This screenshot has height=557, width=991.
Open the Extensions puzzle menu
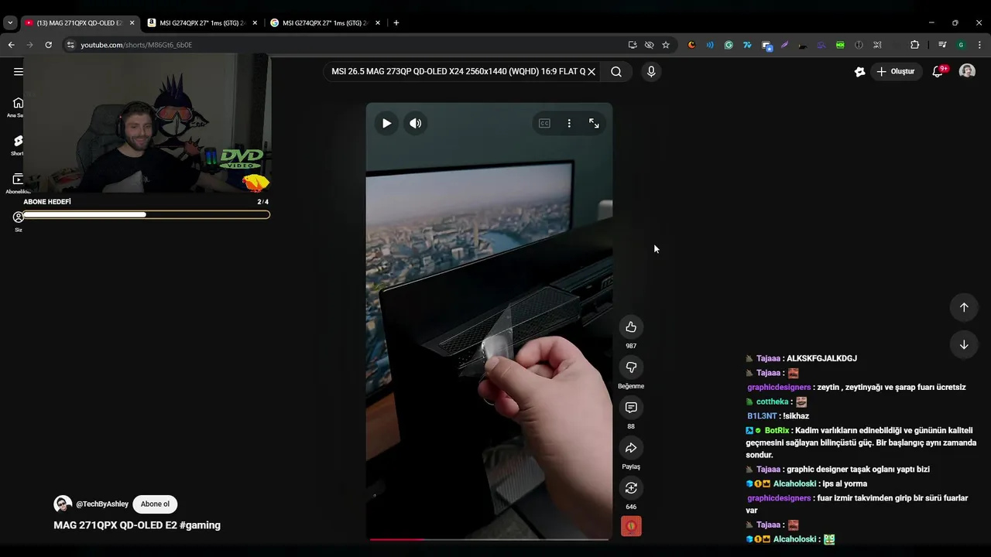[914, 45]
